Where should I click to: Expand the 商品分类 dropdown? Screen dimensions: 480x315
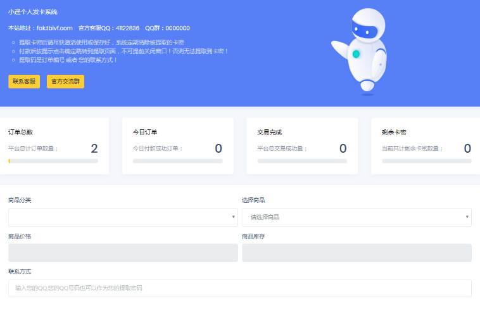tap(123, 217)
